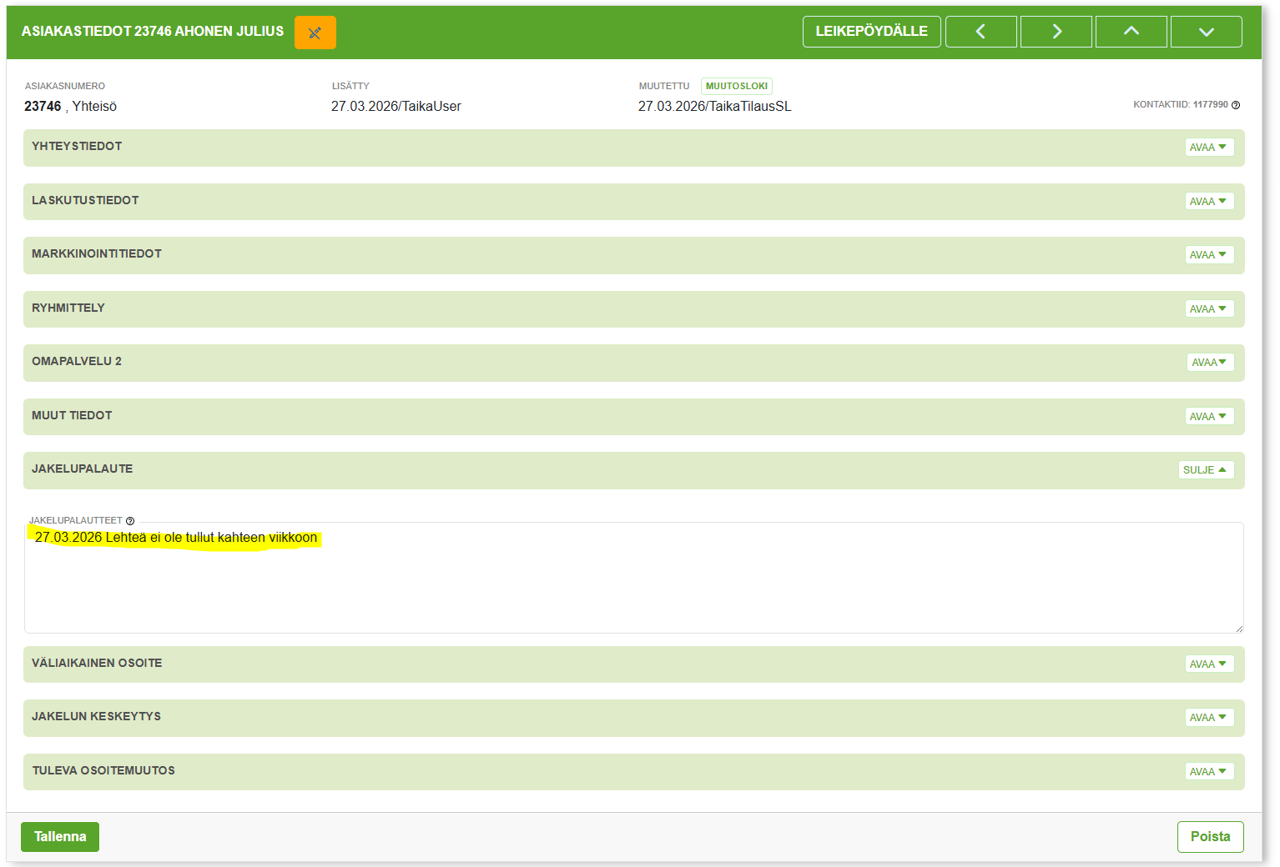Viewport: 1280px width, 867px height.
Task: Click the up chevron navigation button
Action: click(1131, 32)
